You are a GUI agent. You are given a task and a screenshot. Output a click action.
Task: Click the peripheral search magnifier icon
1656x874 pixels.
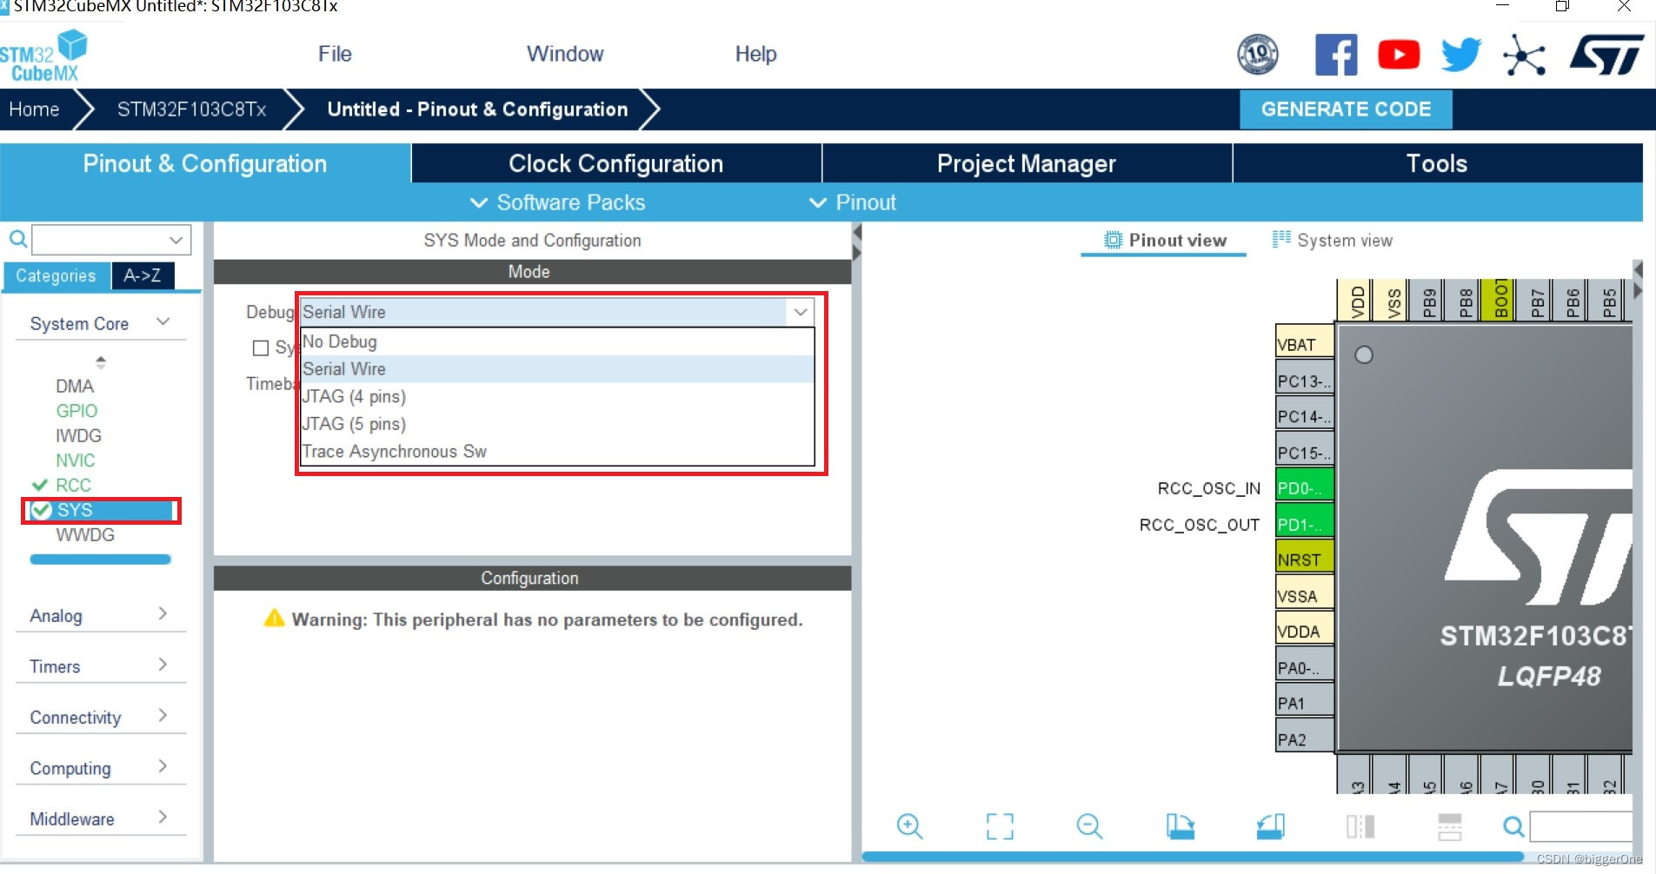coord(17,238)
